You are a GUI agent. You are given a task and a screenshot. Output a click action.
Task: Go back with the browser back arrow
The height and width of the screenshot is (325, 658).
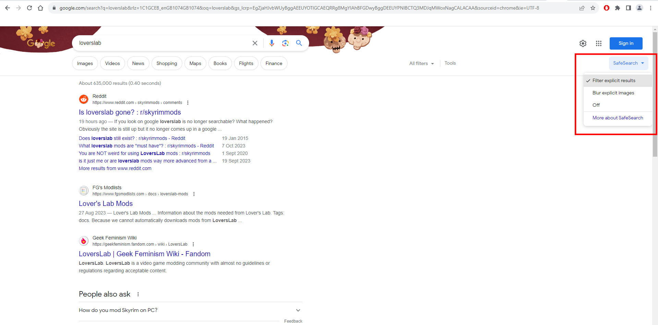pos(8,8)
